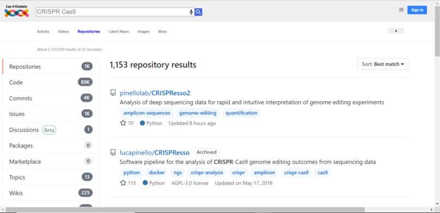
Task: Open the lucapinello/CRISPResso repository link
Action: click(154, 152)
